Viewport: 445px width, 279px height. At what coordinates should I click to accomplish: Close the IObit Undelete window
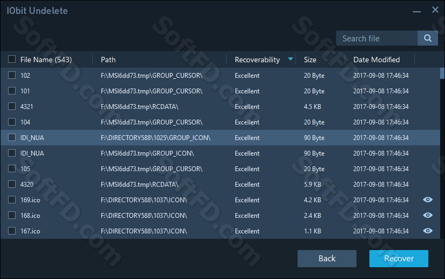435,10
